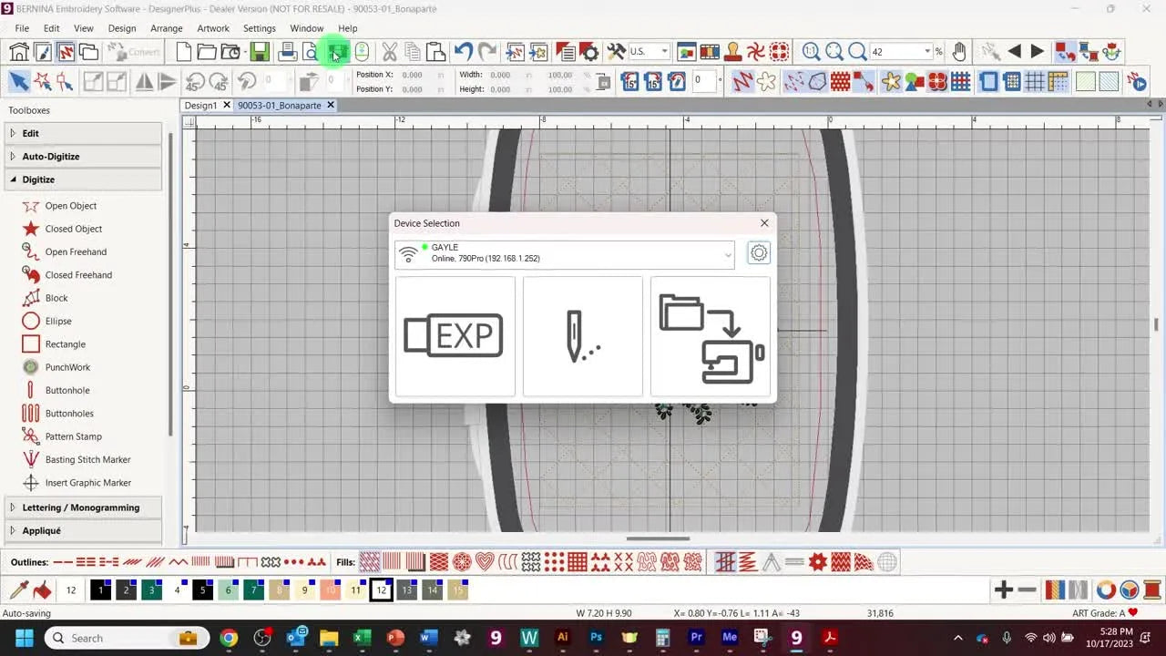
Task: Close the Device Selection dialog
Action: coord(764,222)
